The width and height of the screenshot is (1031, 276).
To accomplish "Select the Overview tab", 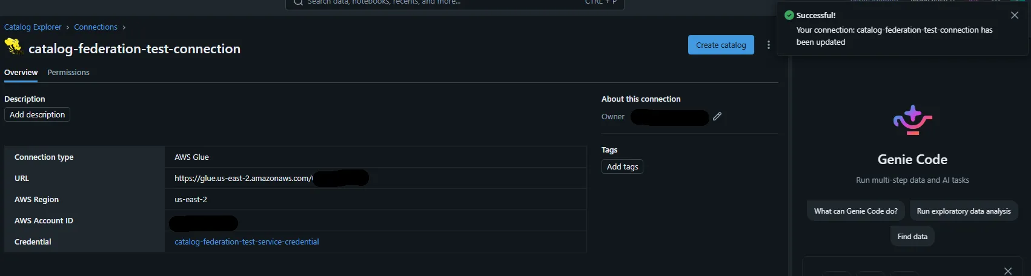I will [x=21, y=73].
